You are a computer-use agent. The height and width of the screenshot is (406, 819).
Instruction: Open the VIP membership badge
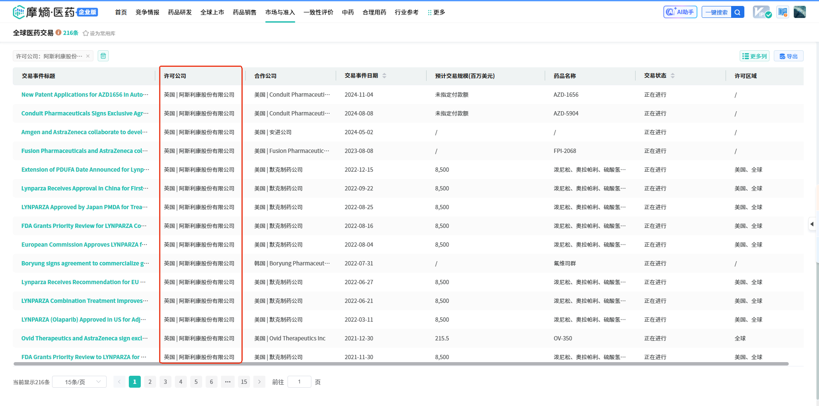[762, 12]
